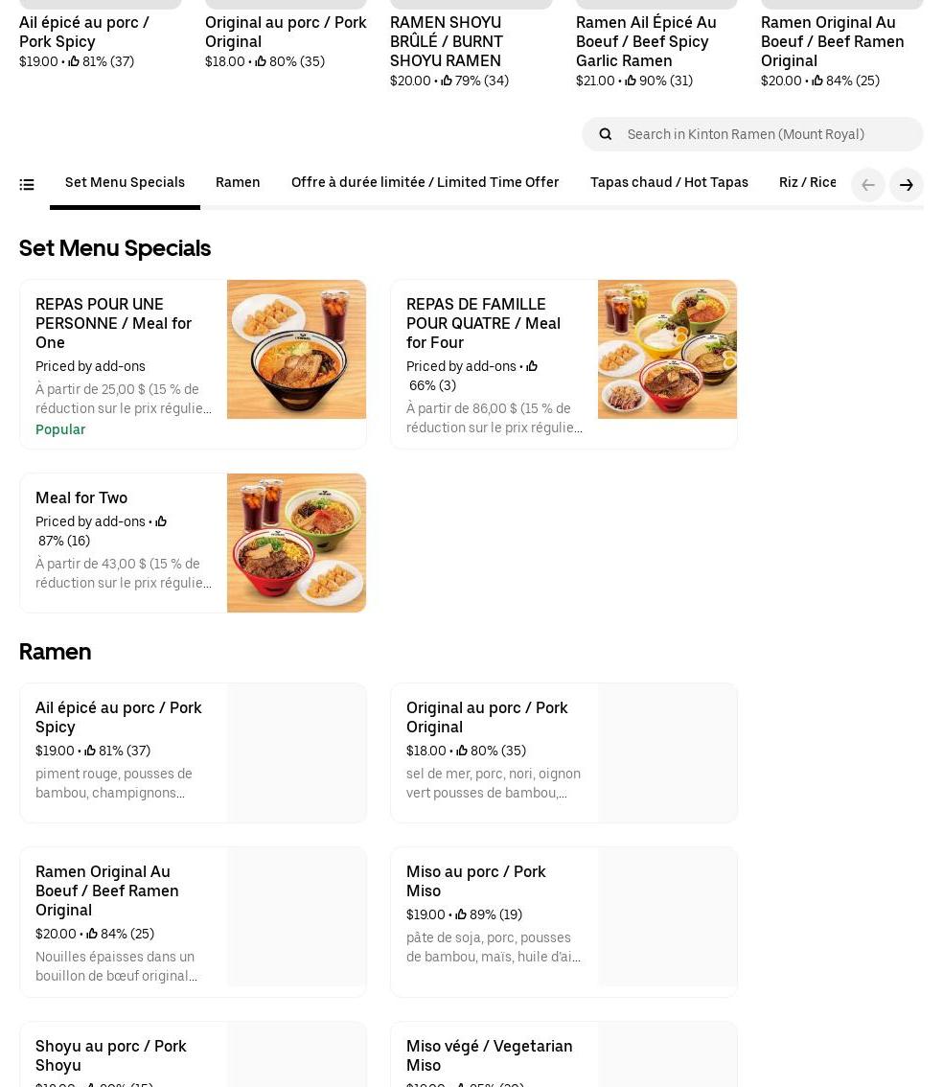Open the Limited Time Offer tab

click(425, 182)
